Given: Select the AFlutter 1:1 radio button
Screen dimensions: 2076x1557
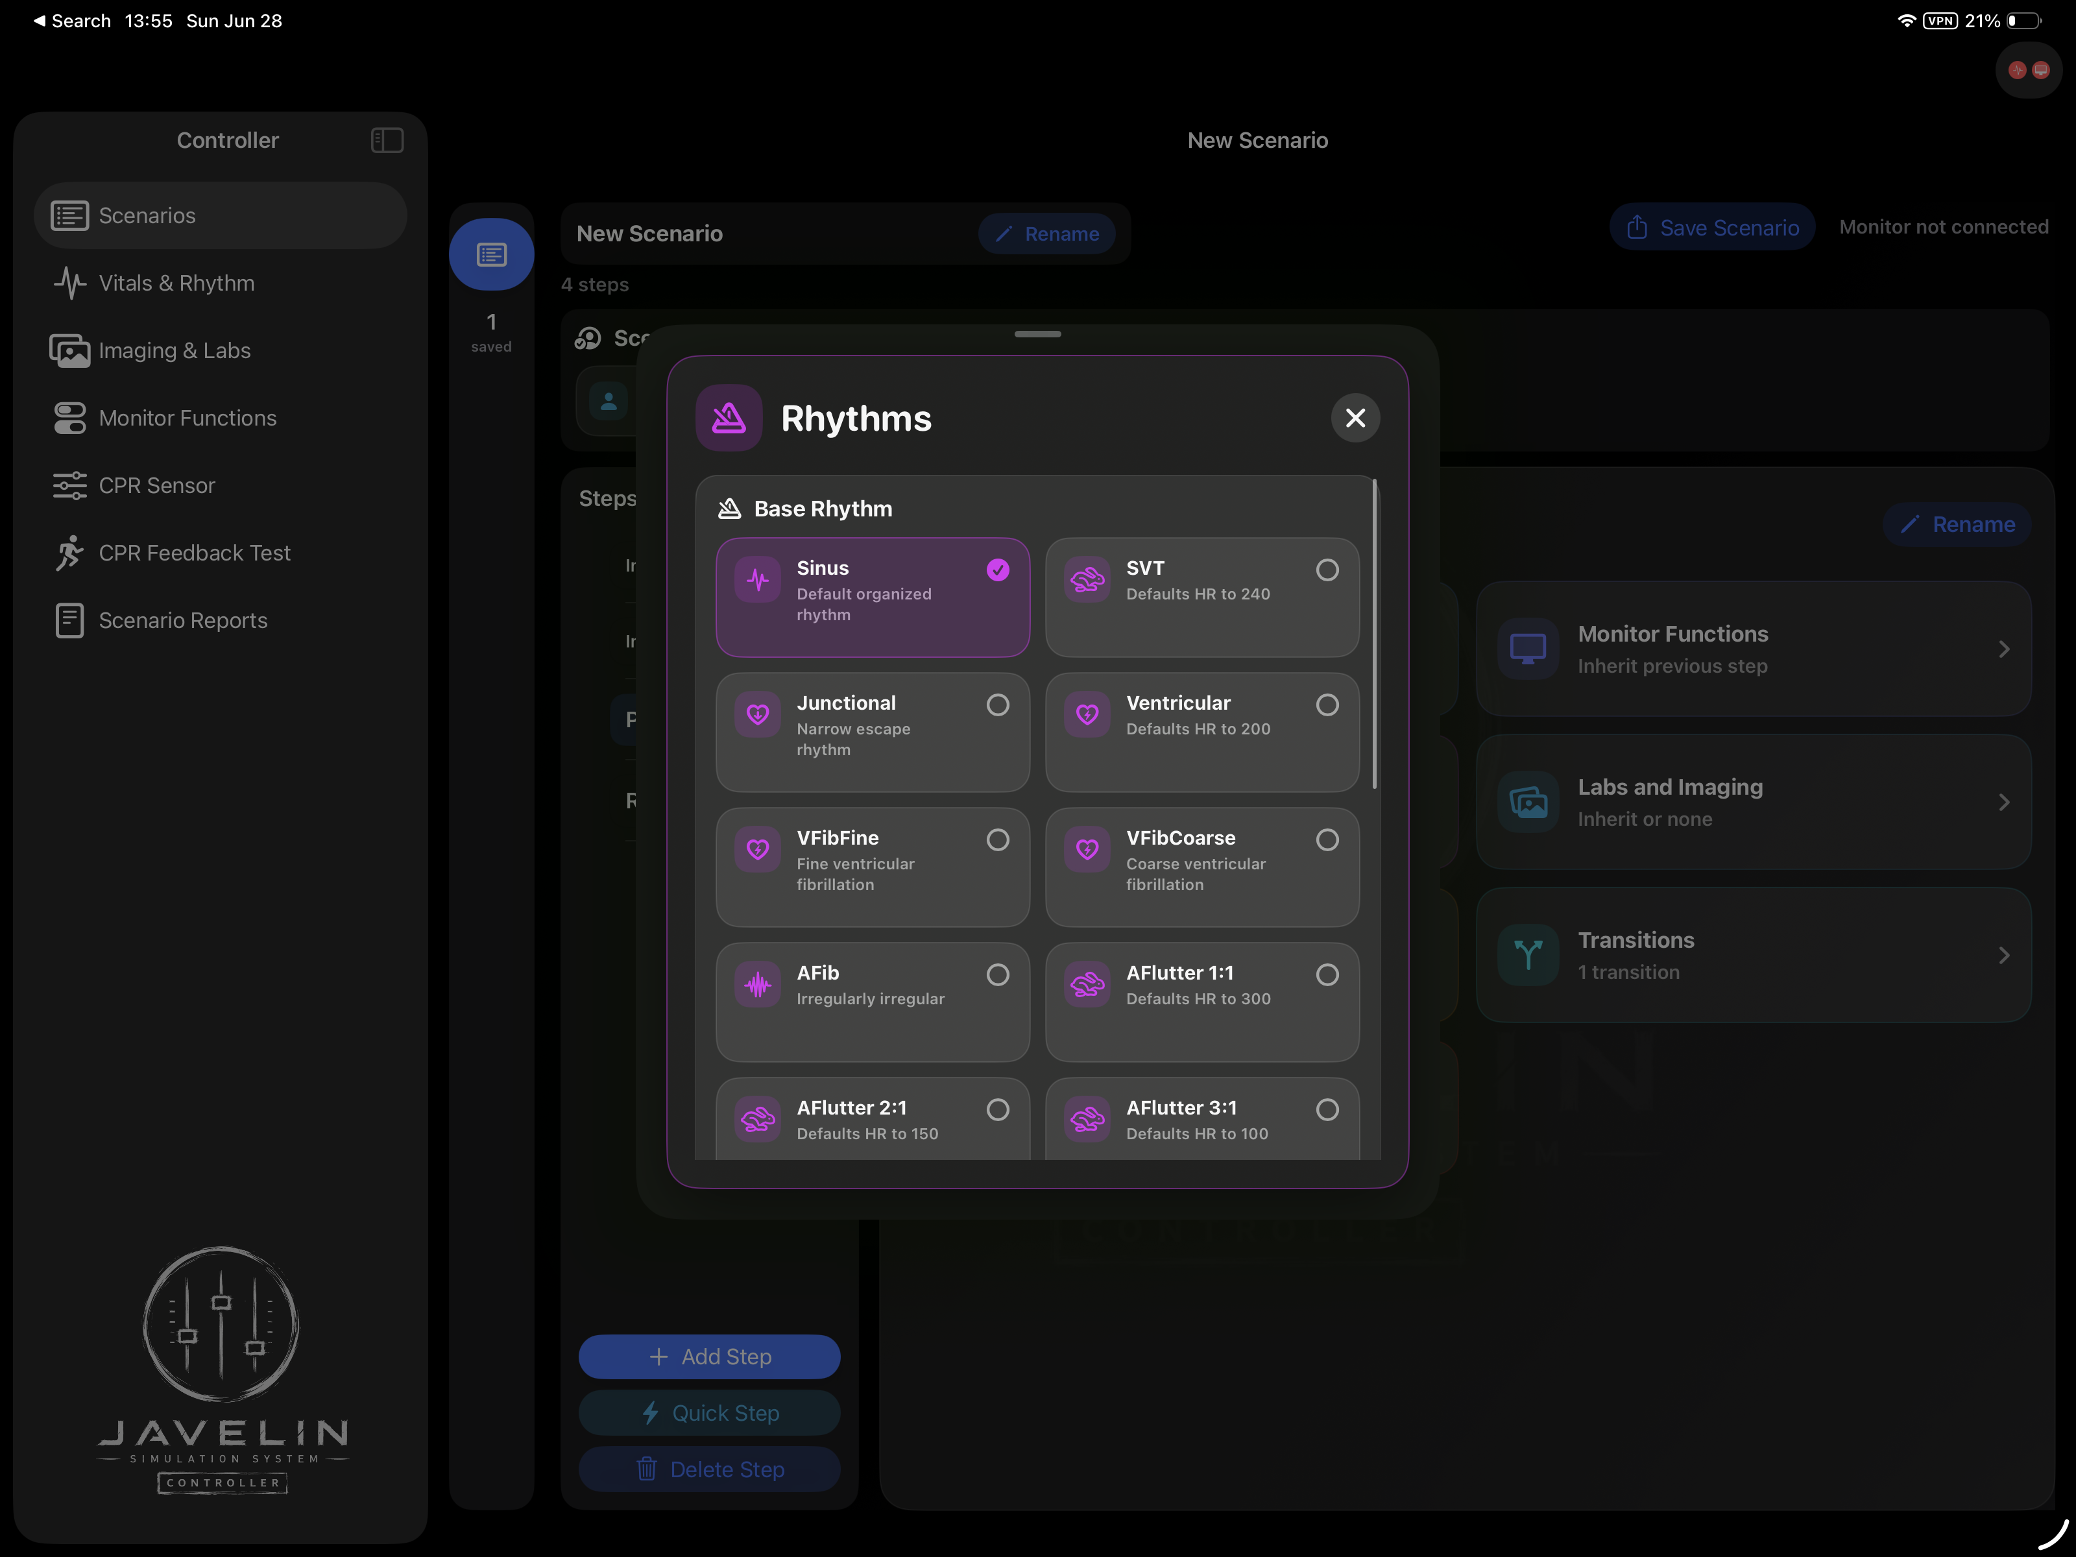Looking at the screenshot, I should pos(1327,975).
